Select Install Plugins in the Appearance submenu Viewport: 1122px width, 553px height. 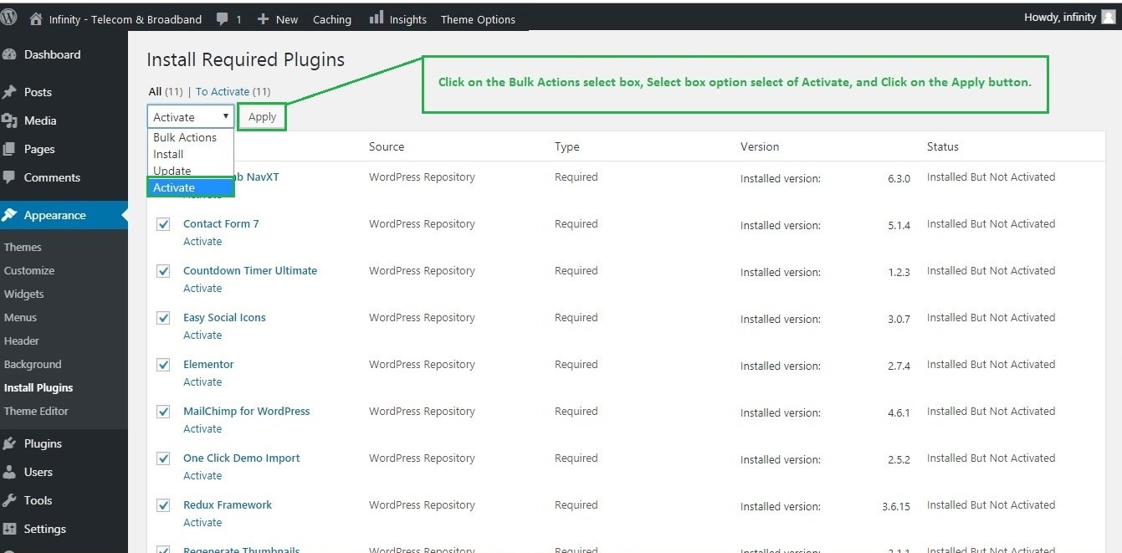[38, 387]
